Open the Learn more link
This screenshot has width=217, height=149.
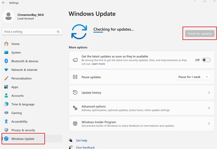tap(98, 64)
